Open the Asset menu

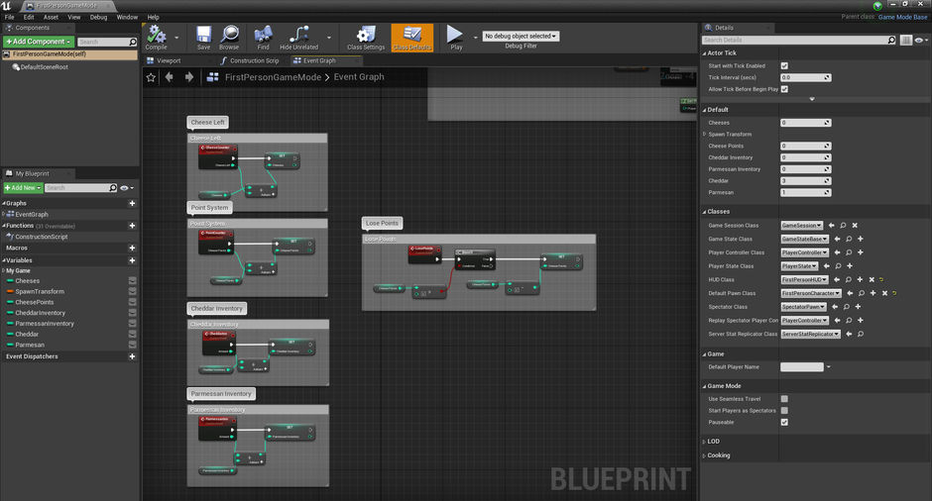52,17
